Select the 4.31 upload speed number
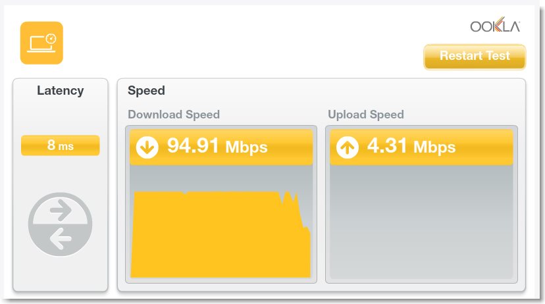This screenshot has width=545, height=304. [386, 146]
